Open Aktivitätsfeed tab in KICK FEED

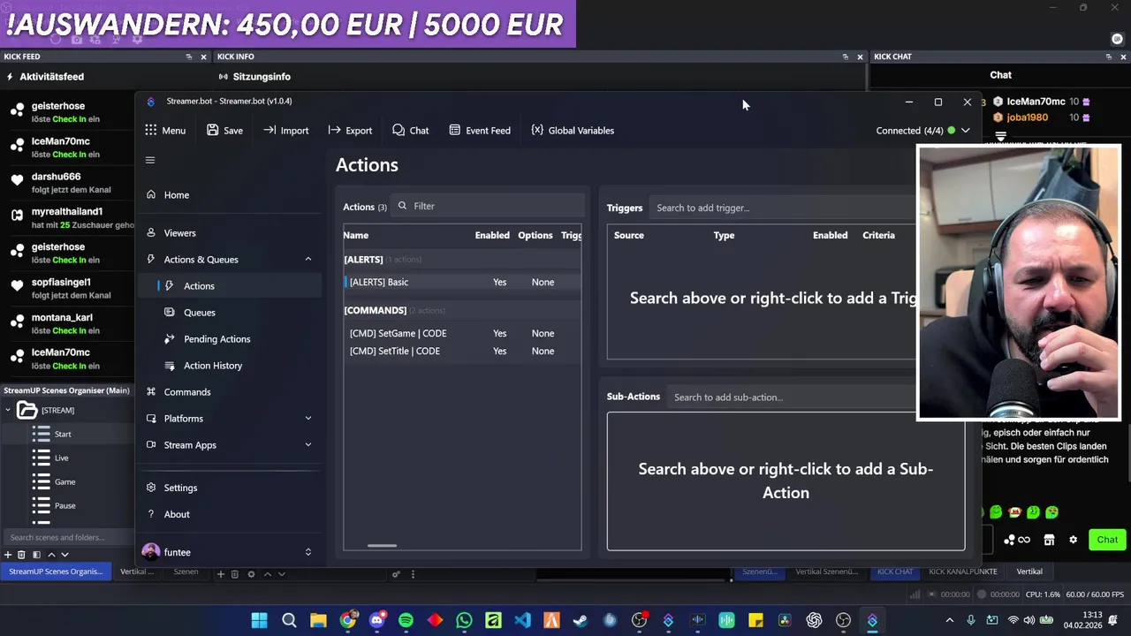(45, 77)
